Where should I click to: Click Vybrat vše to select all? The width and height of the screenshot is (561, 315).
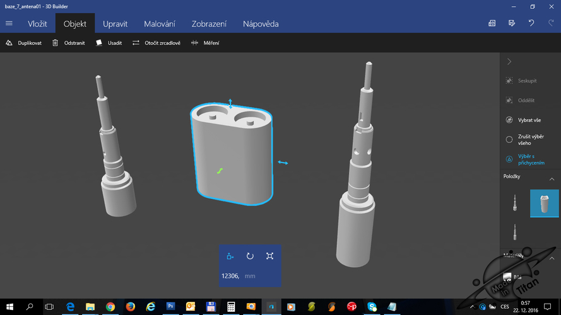click(523, 120)
